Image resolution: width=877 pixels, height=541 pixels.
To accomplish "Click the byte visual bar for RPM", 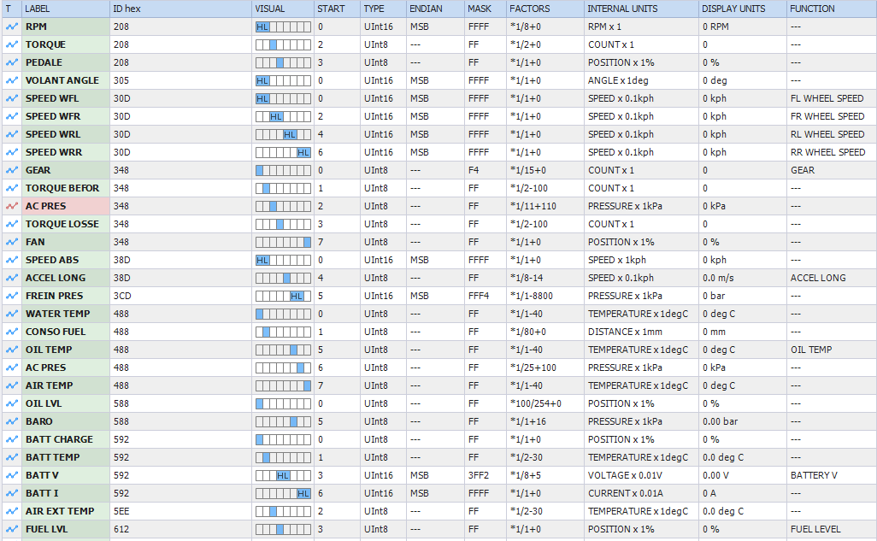I will 283,26.
